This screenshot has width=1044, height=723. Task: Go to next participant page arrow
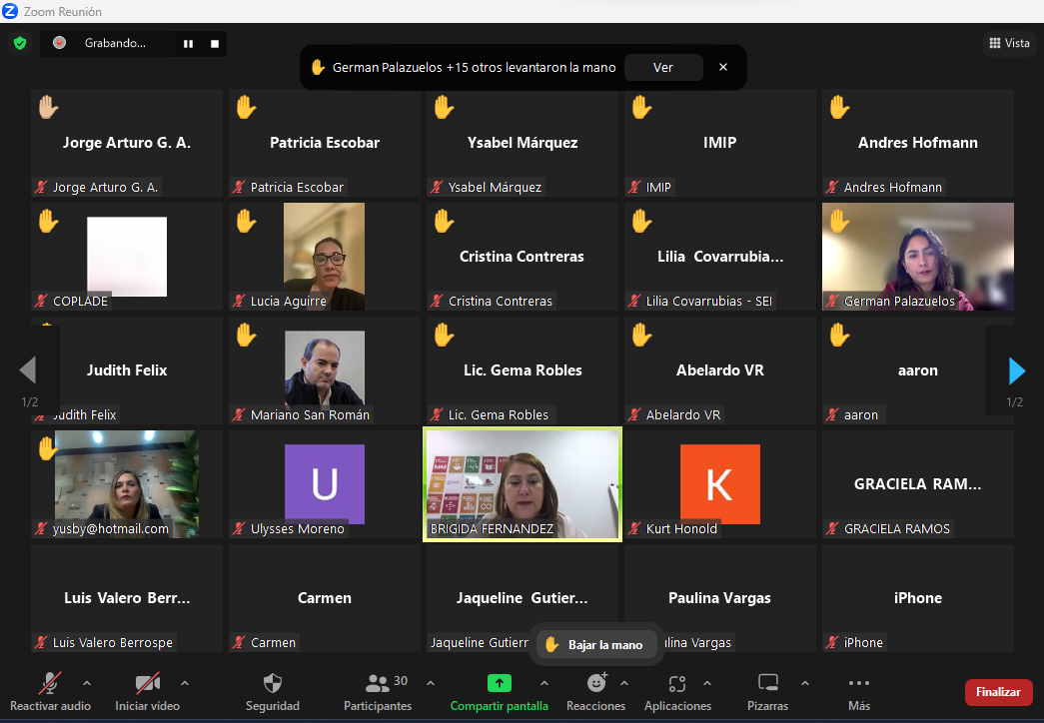pyautogui.click(x=1016, y=371)
